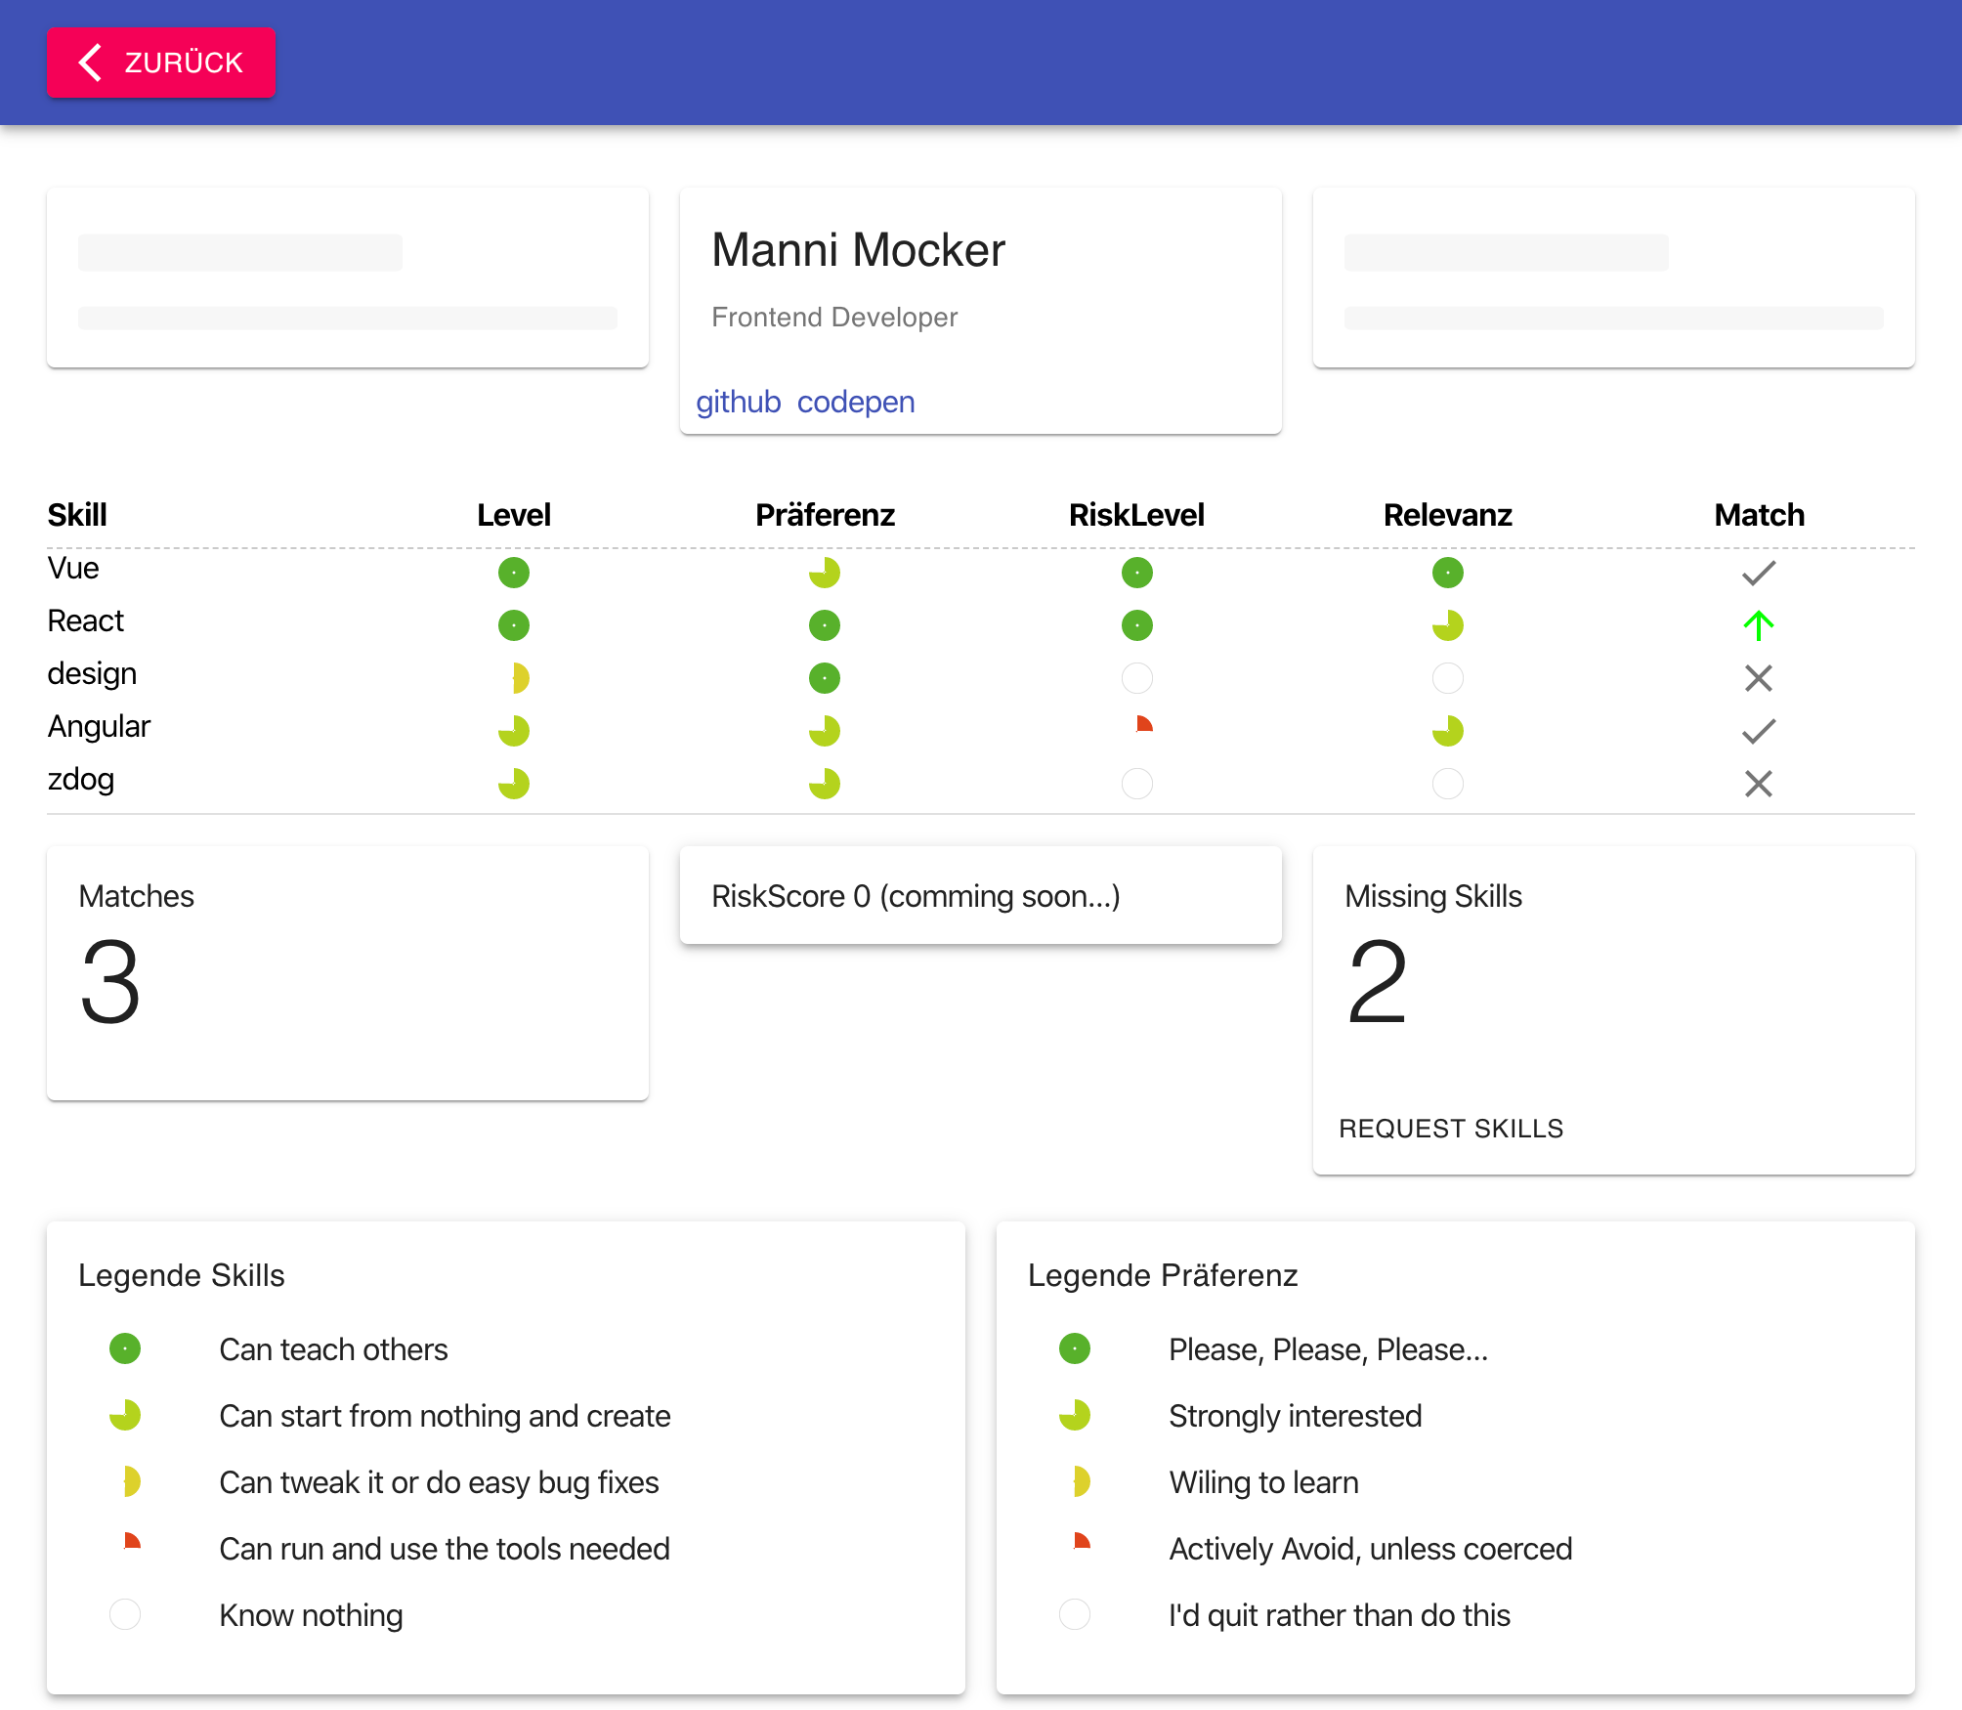Open the github link

[738, 402]
